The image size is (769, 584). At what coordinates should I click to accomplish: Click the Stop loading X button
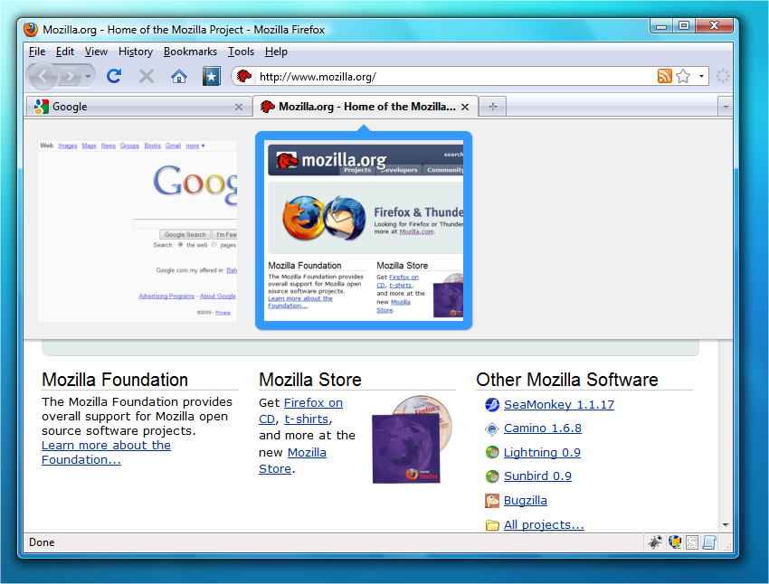(x=147, y=77)
